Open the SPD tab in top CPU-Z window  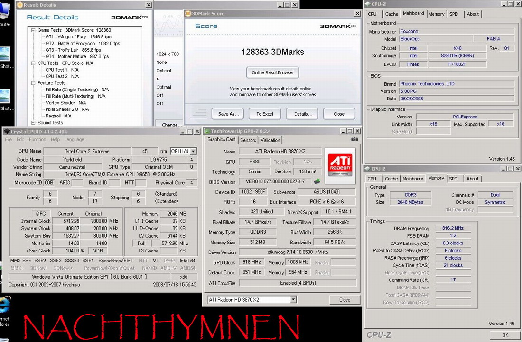(x=453, y=14)
